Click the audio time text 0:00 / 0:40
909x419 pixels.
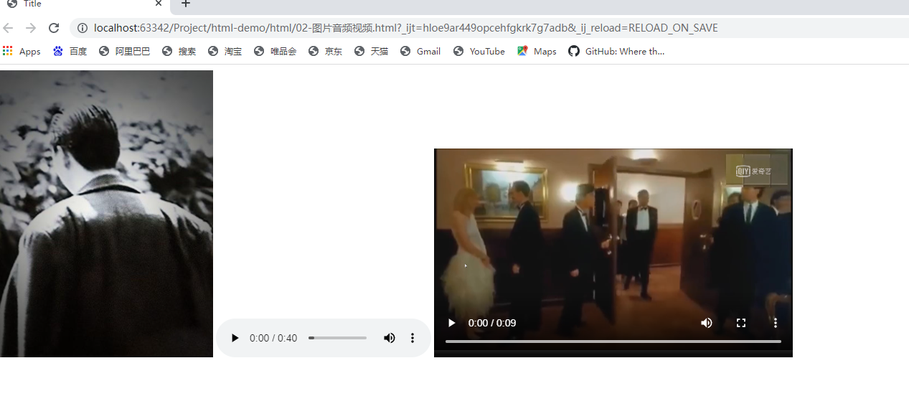(273, 338)
